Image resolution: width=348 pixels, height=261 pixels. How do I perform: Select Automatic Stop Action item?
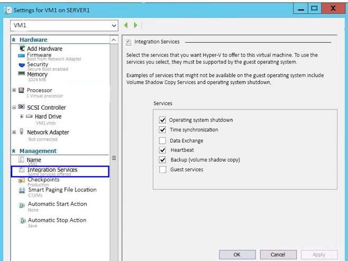(57, 220)
